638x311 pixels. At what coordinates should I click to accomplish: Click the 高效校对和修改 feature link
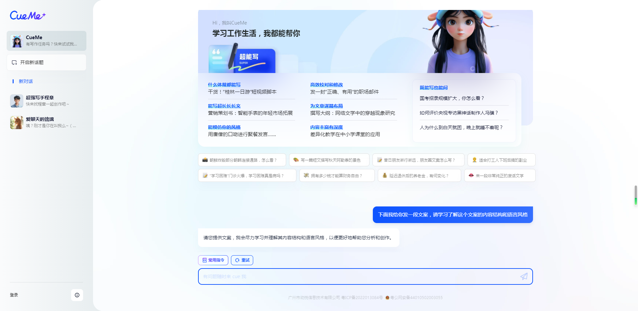(x=326, y=85)
